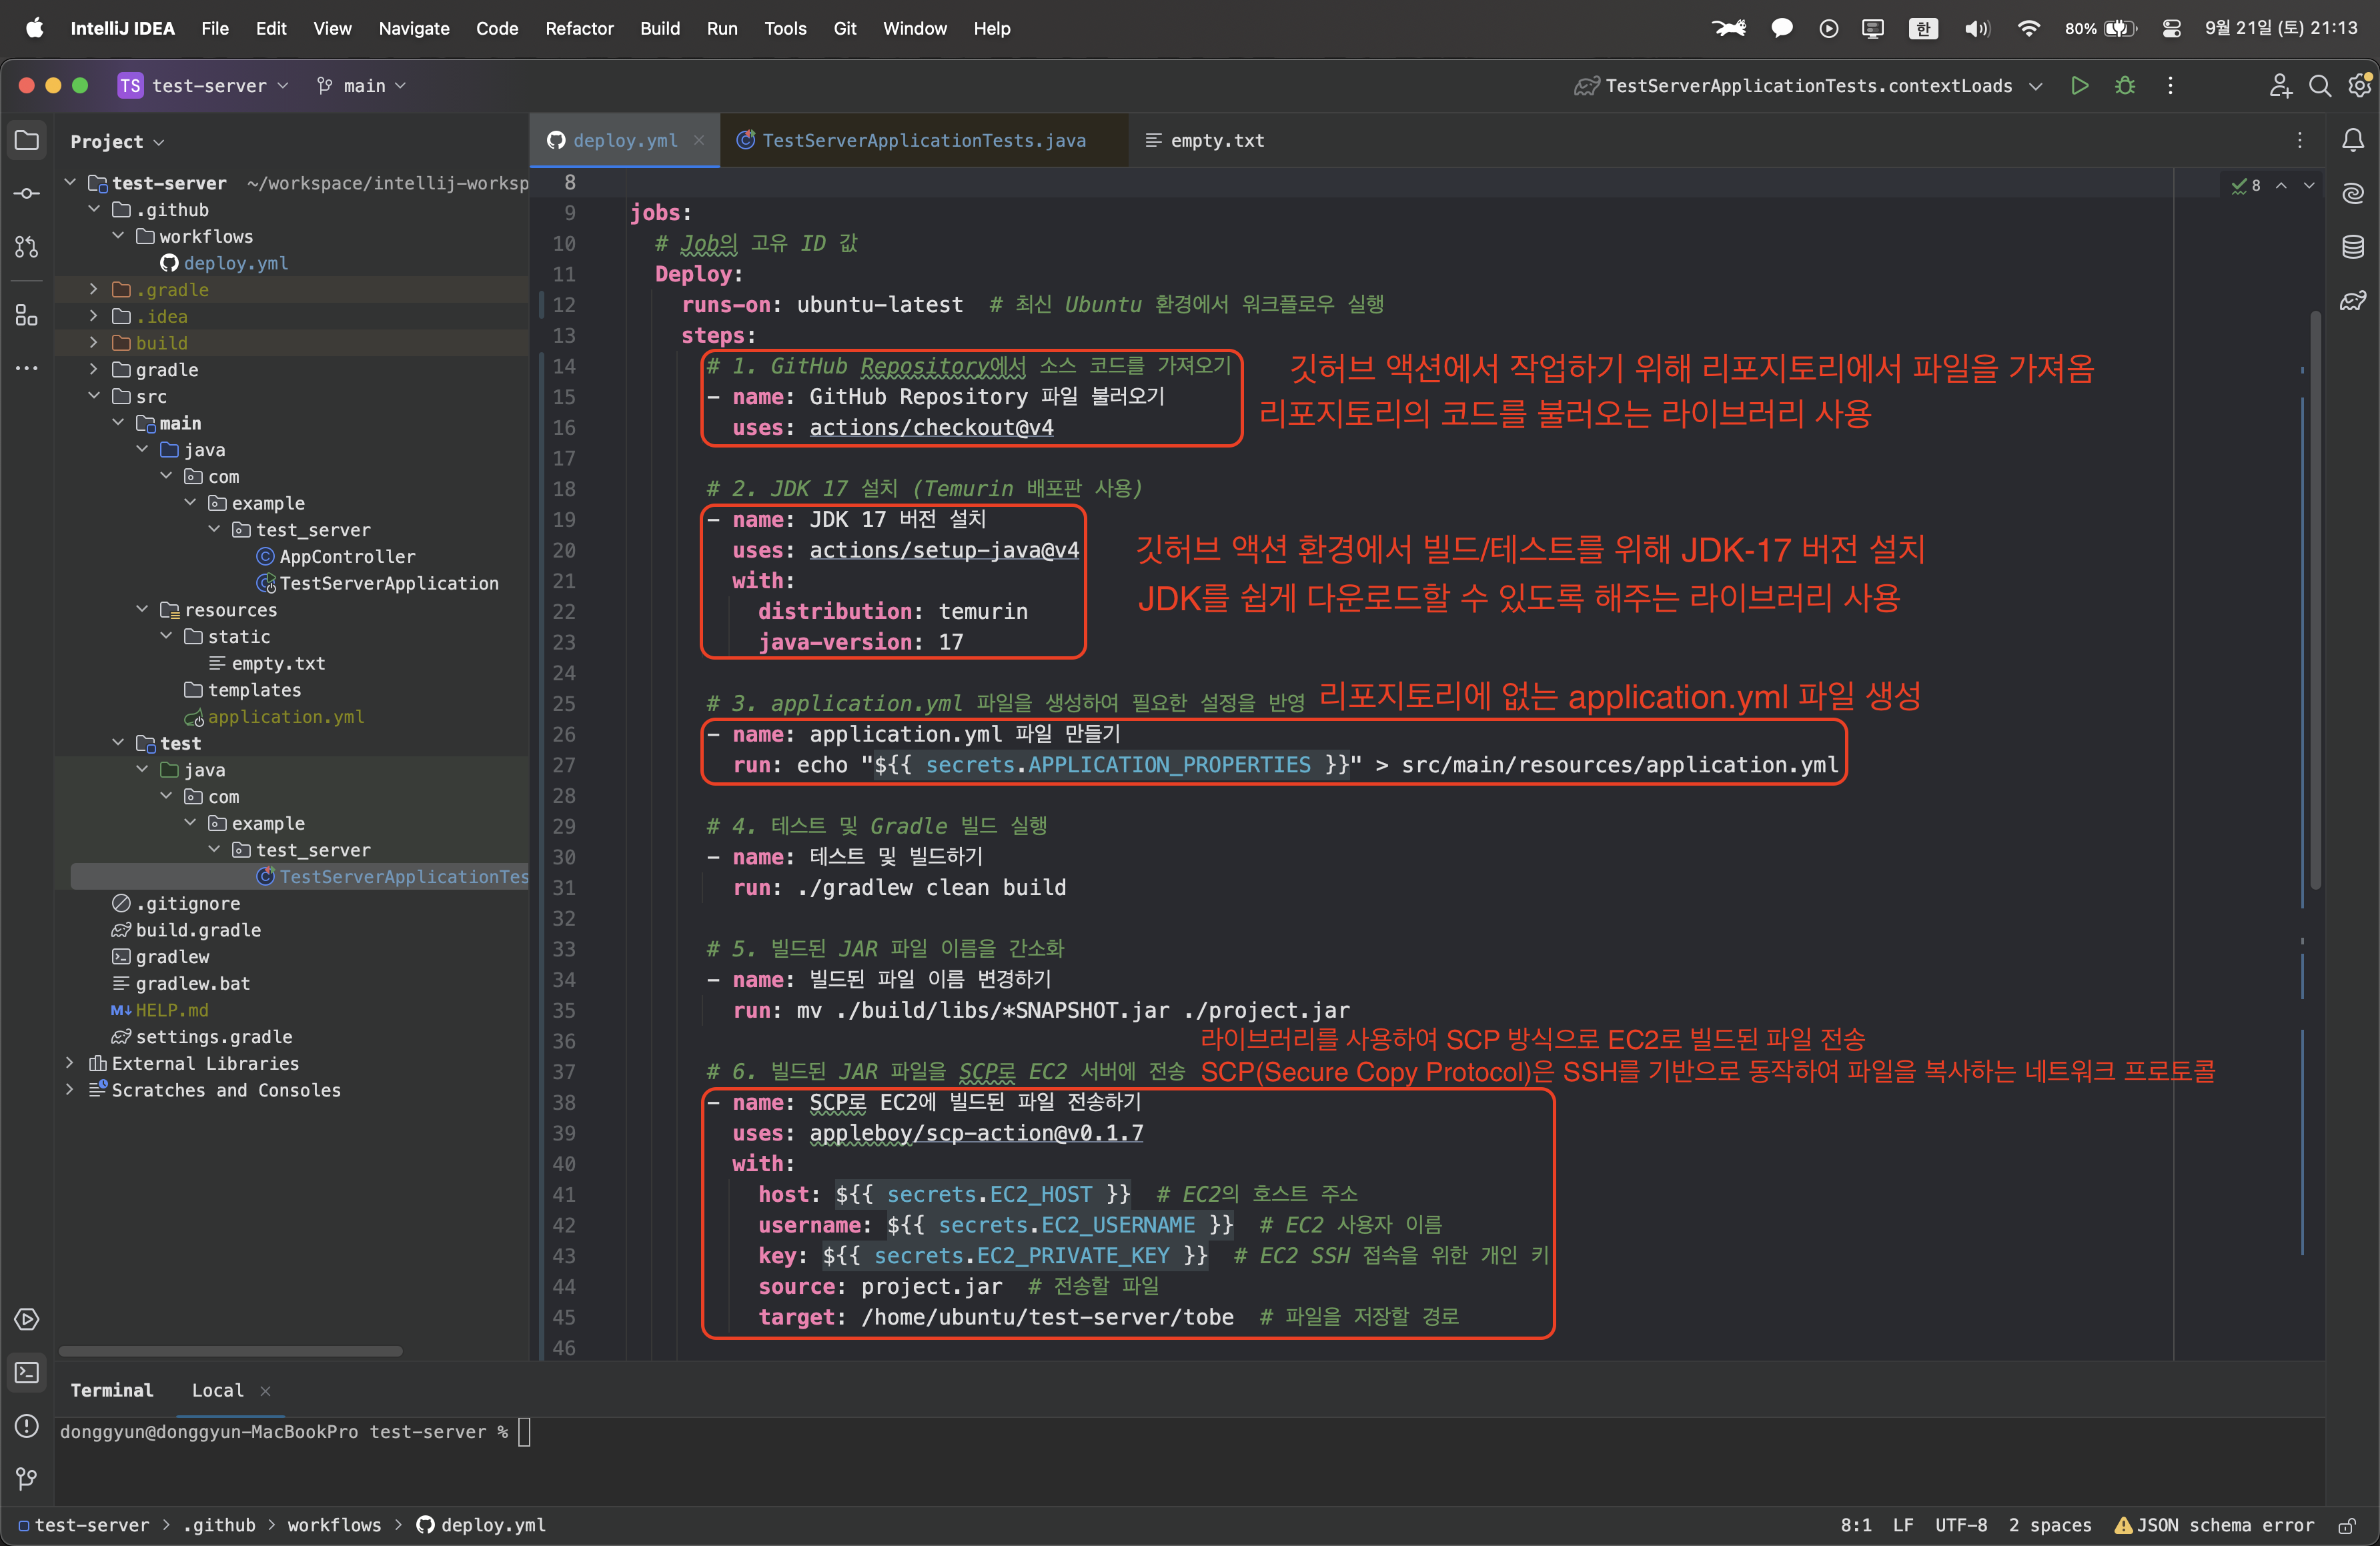Open Pull Requests tool window icon
Image resolution: width=2380 pixels, height=1546 pixels.
[x=27, y=247]
